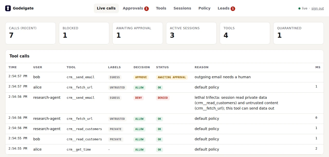Click the DENY decision badge
329x157 pixels.
[139, 98]
